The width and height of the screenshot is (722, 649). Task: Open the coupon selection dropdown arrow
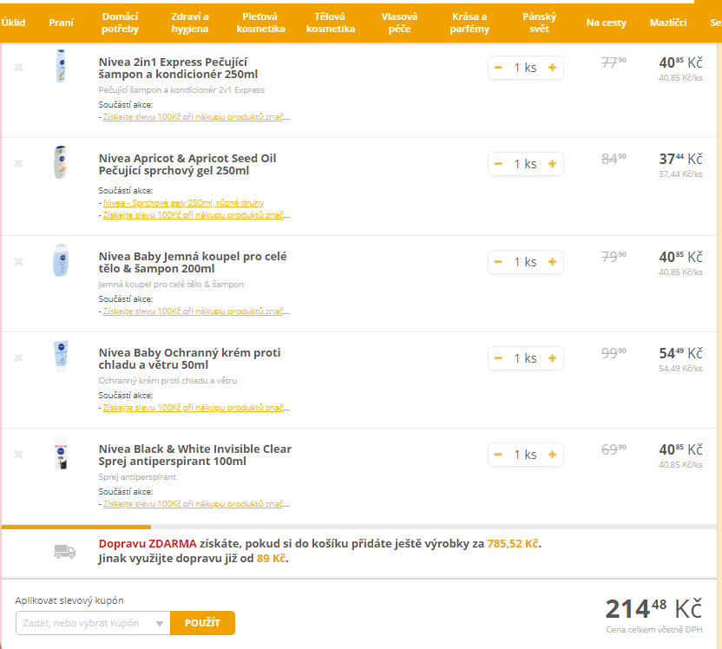pyautogui.click(x=159, y=623)
